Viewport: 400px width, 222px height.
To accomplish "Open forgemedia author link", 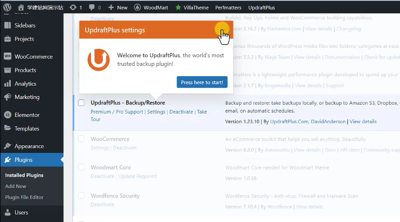I will point(277,86).
